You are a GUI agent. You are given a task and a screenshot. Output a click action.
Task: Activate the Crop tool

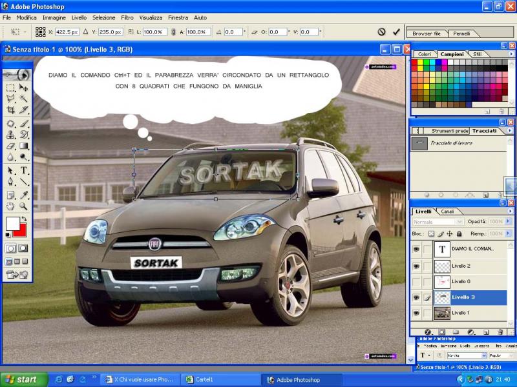[11, 110]
